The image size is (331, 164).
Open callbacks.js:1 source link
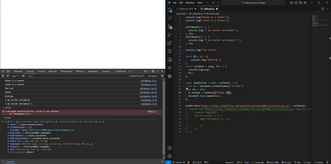point(149,81)
